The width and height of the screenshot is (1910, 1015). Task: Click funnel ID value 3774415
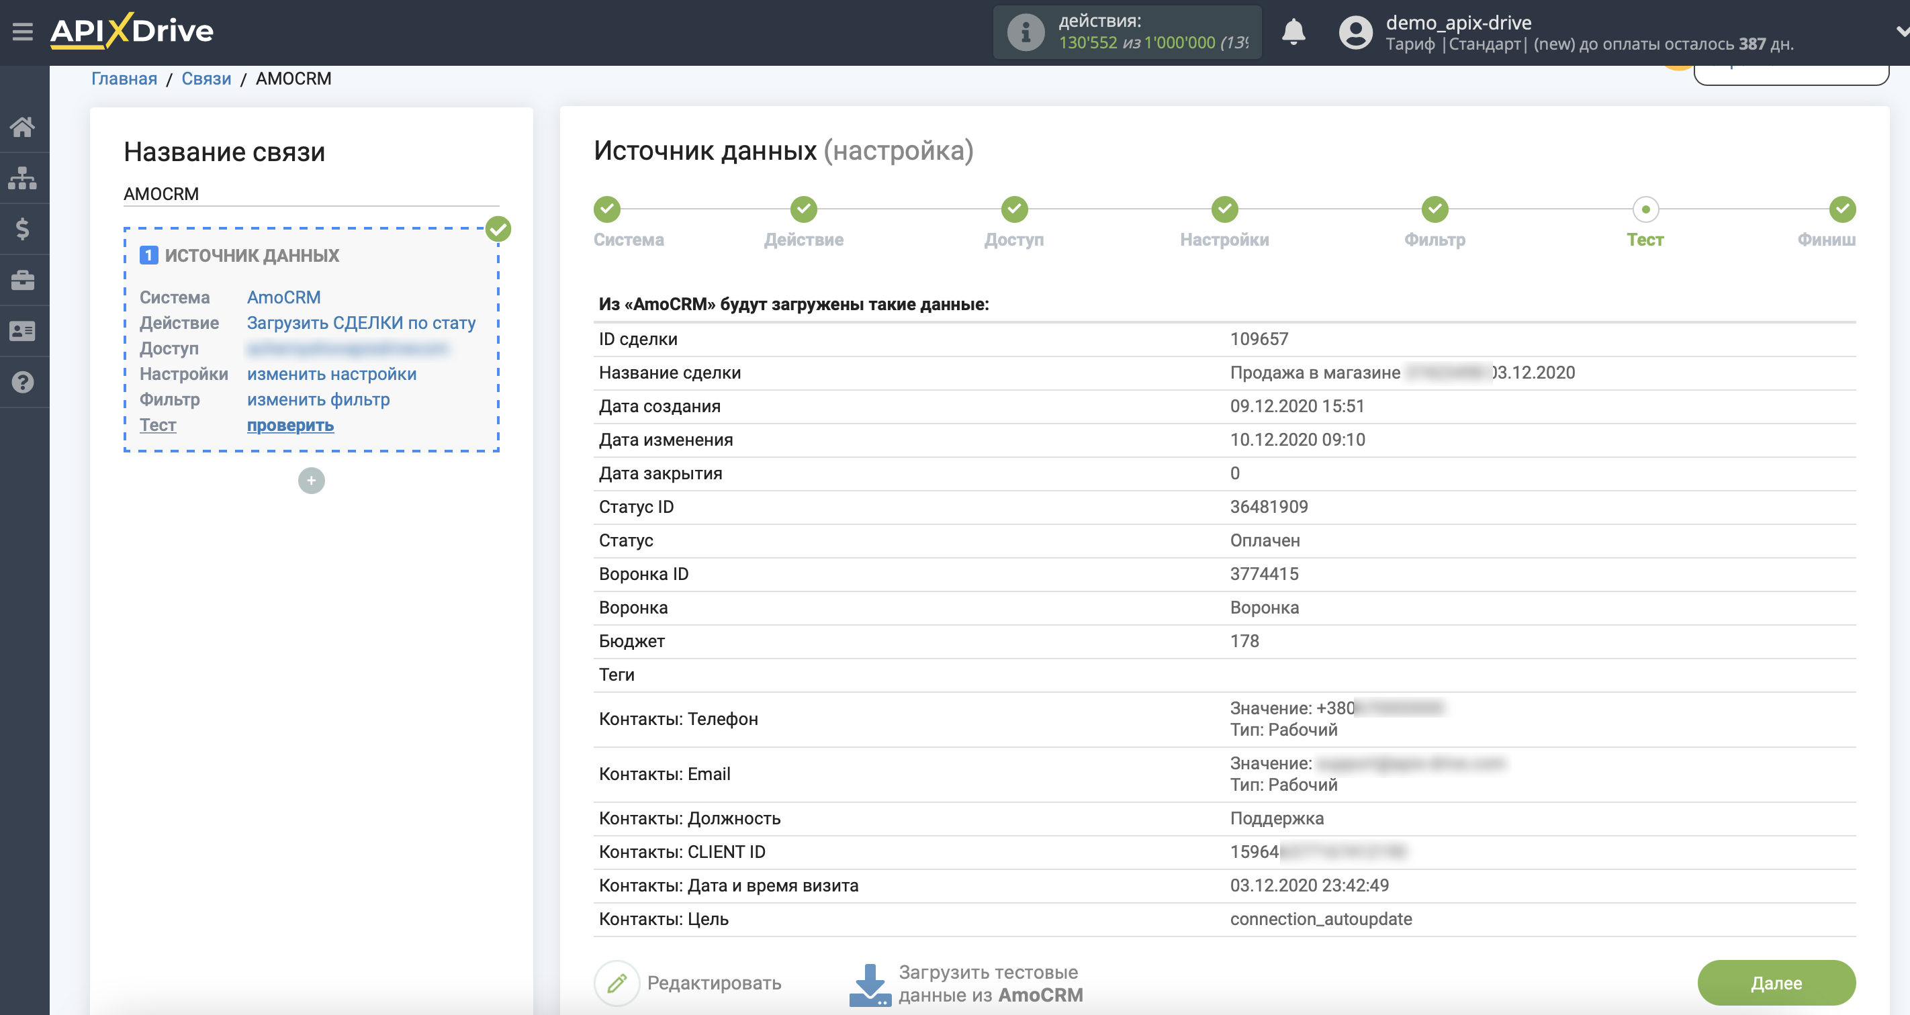(x=1264, y=574)
